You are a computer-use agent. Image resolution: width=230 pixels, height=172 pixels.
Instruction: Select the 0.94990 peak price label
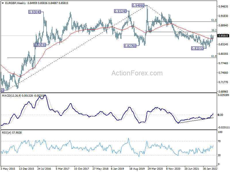pos(138,5)
